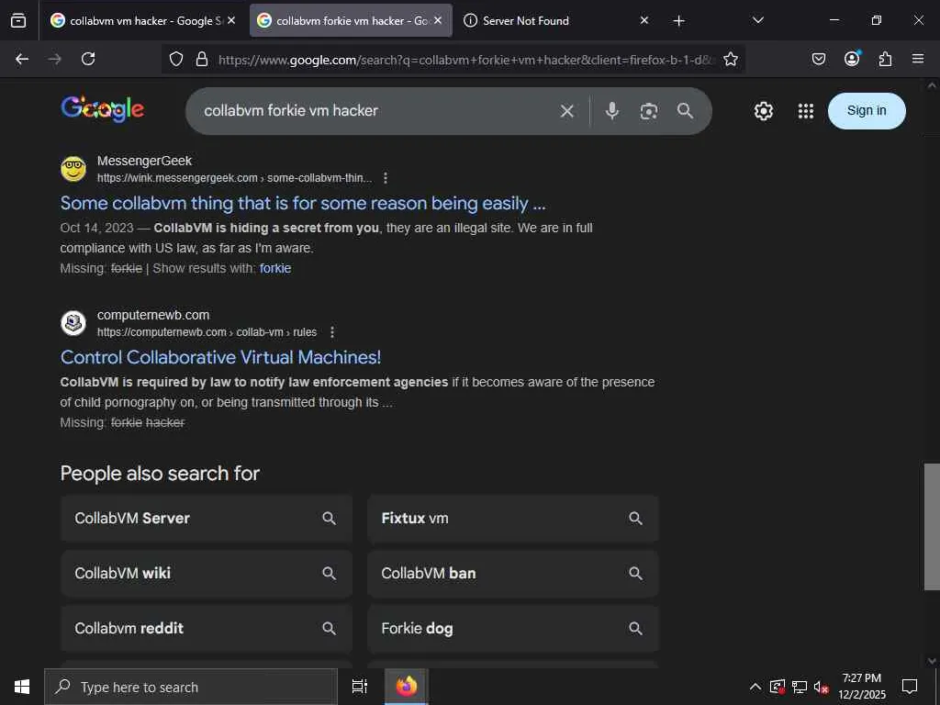Click the Sign in button
The image size is (940, 705).
[x=867, y=111]
